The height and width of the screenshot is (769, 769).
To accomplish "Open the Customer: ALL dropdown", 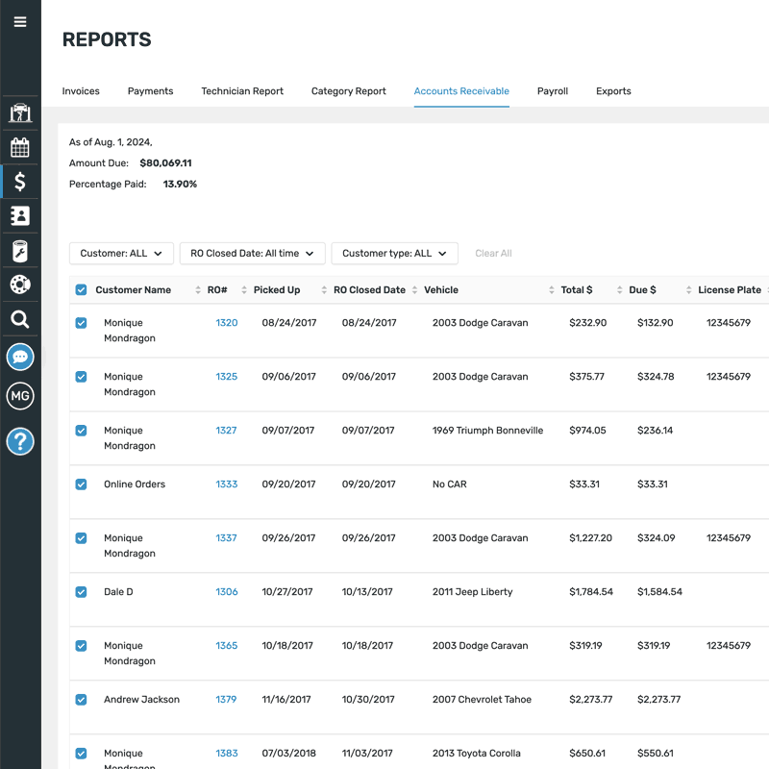I will coord(121,253).
